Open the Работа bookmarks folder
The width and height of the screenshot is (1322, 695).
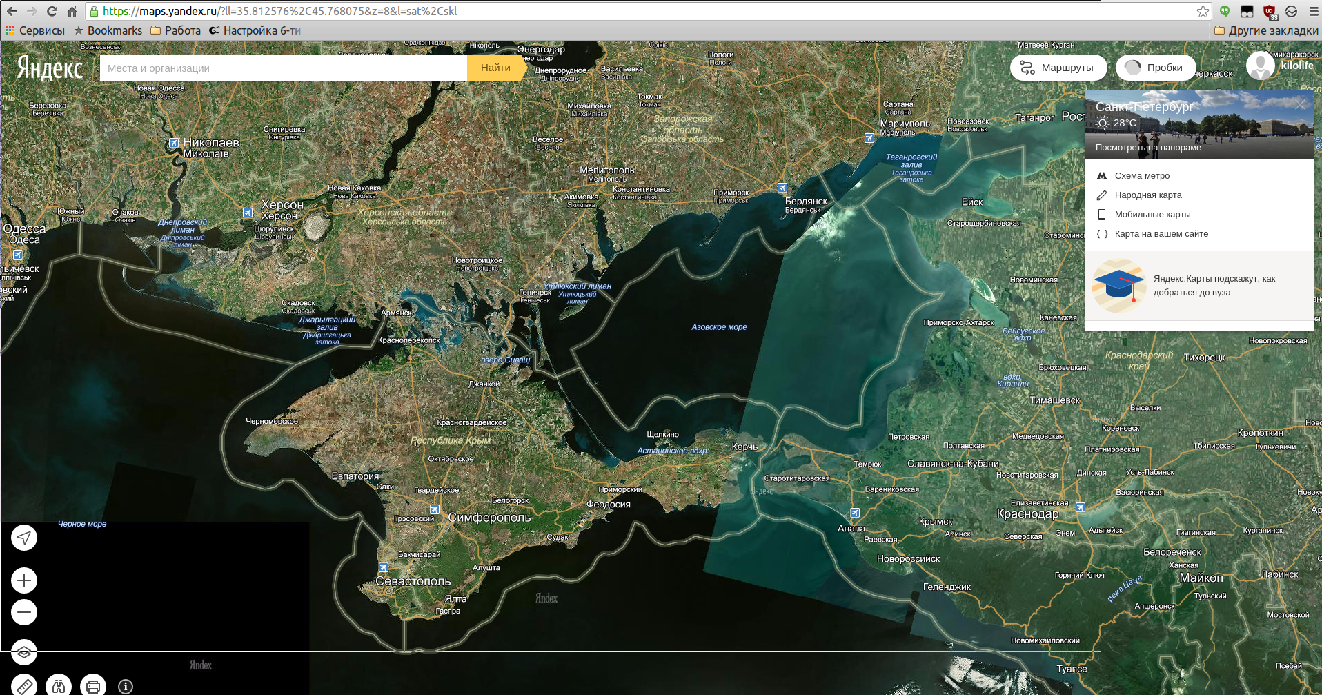tap(175, 30)
